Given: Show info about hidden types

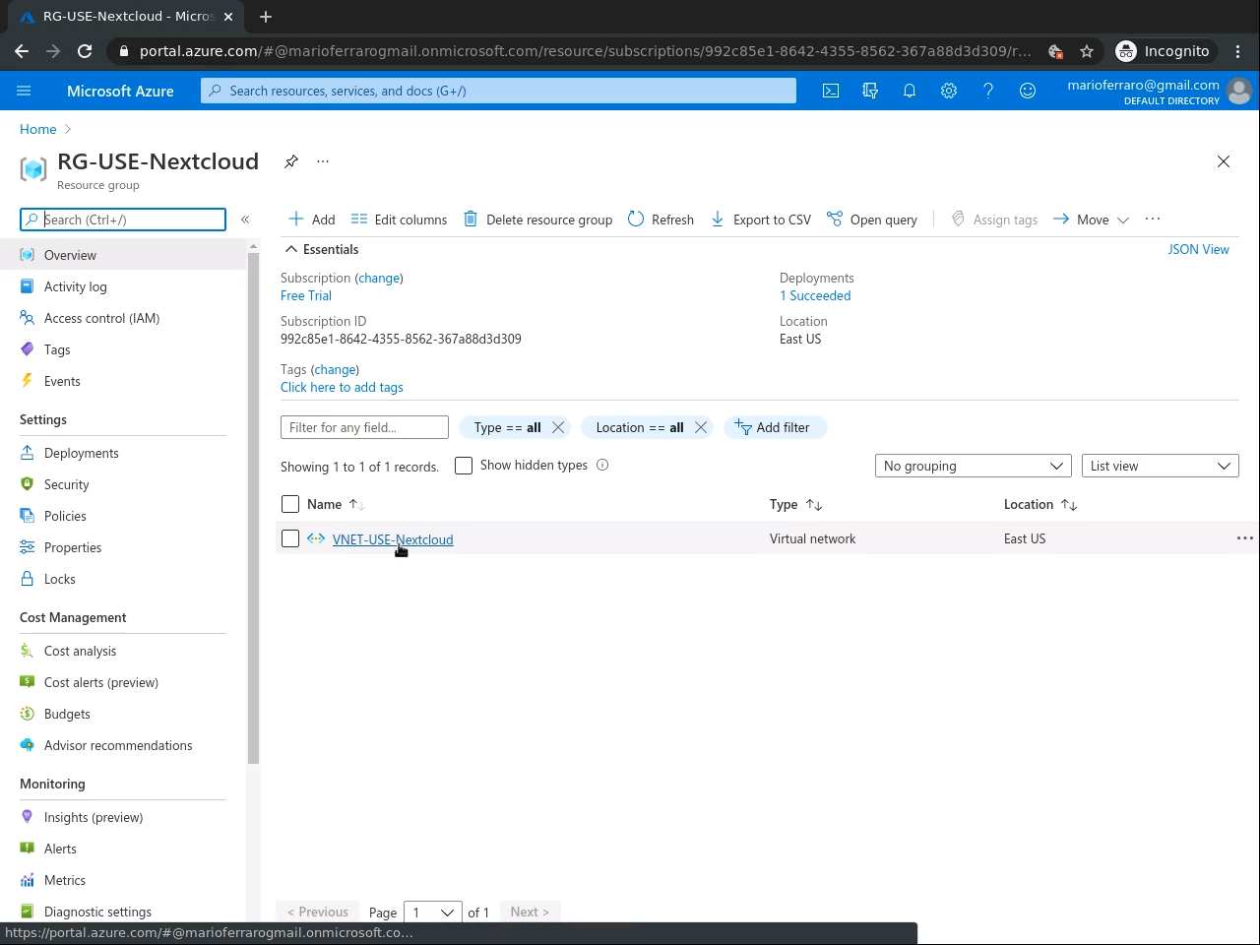Looking at the screenshot, I should [x=602, y=466].
